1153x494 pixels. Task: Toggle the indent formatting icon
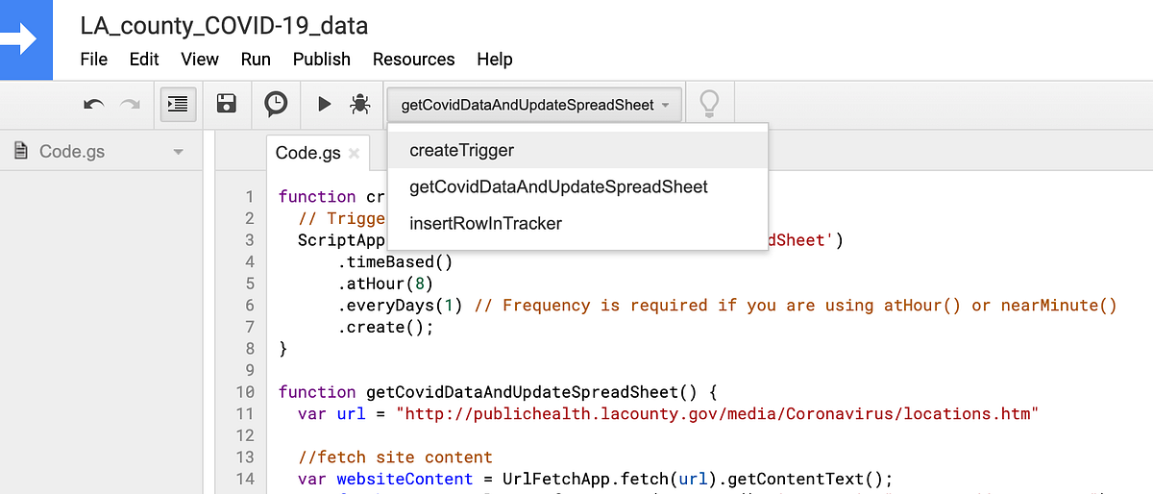tap(178, 105)
